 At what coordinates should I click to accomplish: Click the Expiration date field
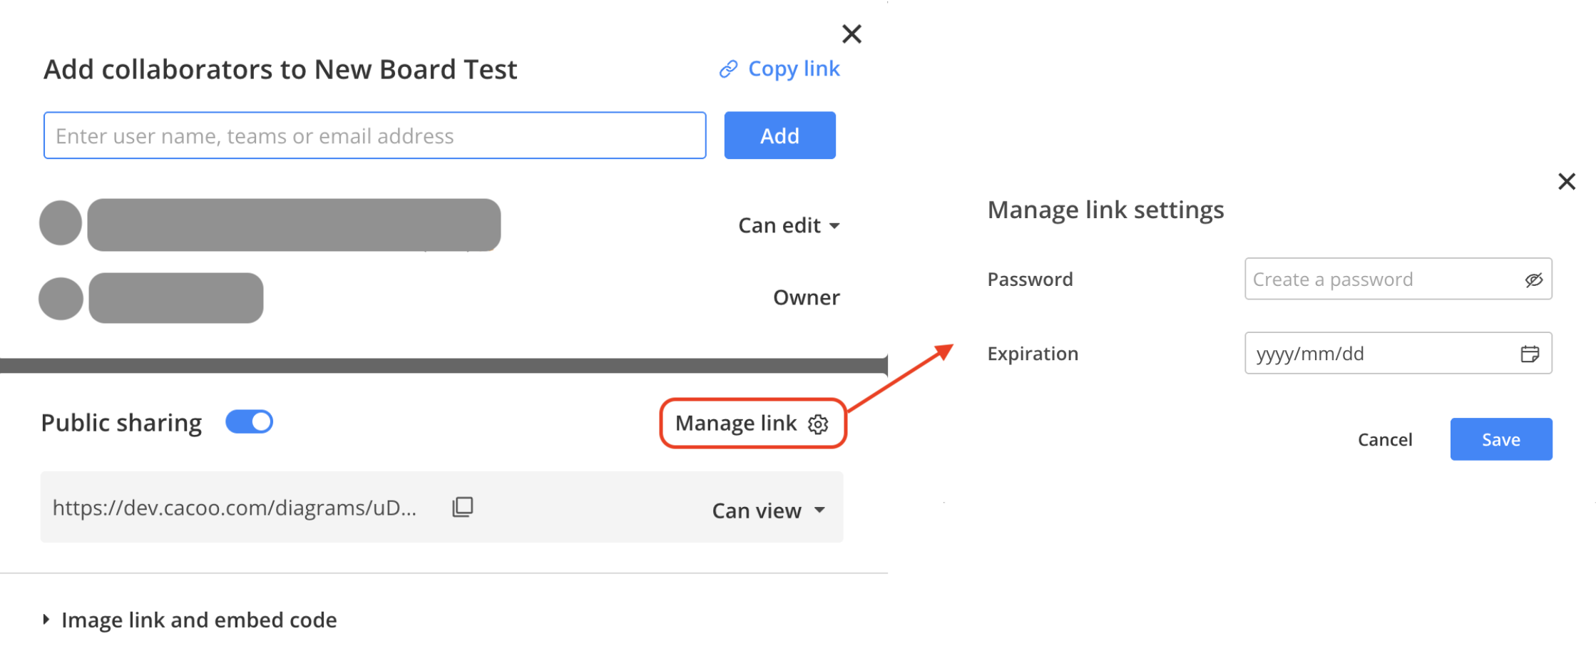[x=1398, y=353]
